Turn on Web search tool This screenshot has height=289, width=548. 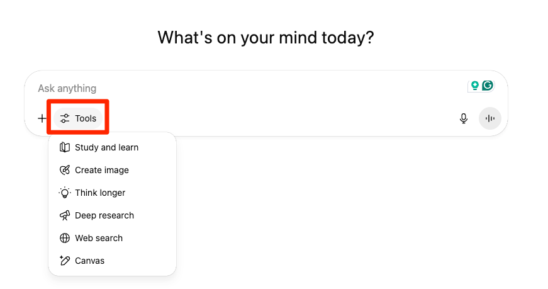(x=99, y=238)
